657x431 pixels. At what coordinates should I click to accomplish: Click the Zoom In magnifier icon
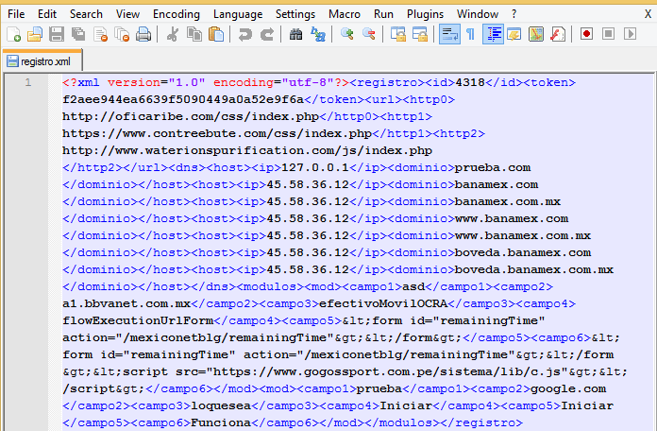[x=347, y=34]
